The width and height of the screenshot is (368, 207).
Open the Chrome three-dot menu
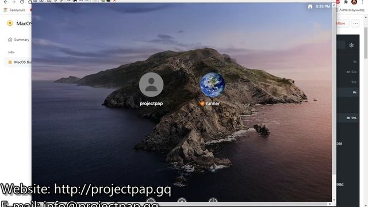tap(362, 2)
